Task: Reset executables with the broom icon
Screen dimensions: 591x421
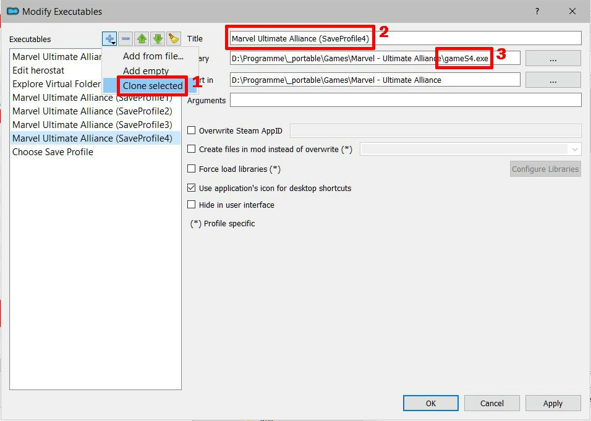Action: pyautogui.click(x=174, y=39)
